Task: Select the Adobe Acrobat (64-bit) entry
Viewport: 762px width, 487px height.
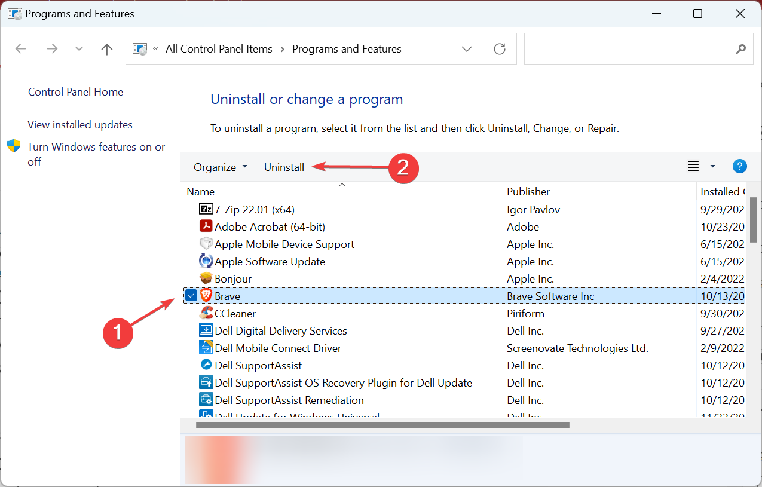Action: 270,227
